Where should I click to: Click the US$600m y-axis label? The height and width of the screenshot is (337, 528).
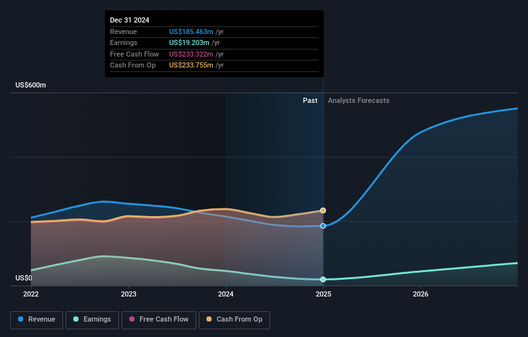(x=31, y=85)
